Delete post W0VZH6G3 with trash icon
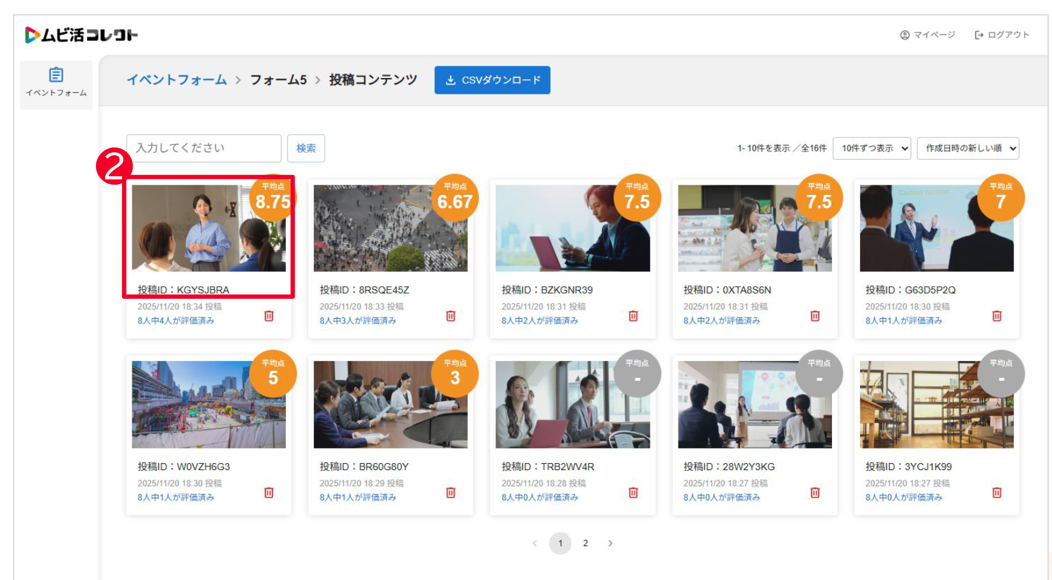 pos(269,492)
